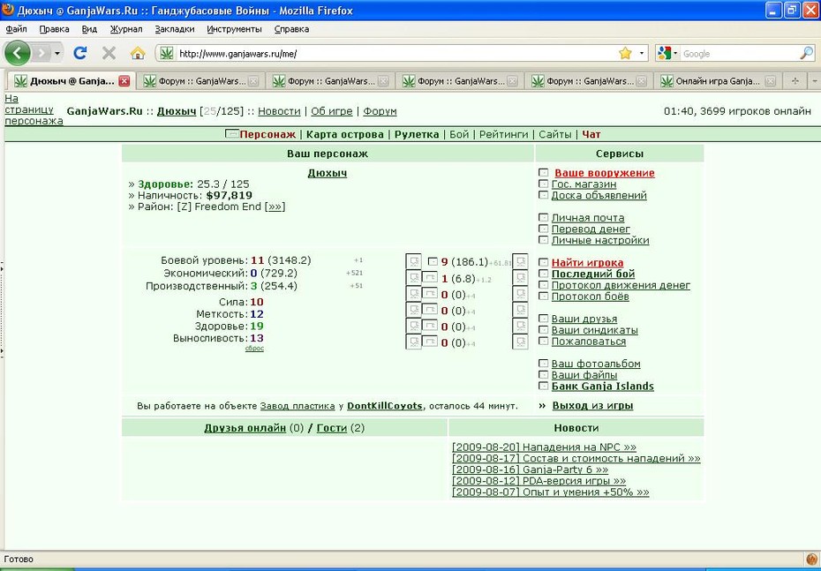Open a new tab with plus button

tap(795, 81)
